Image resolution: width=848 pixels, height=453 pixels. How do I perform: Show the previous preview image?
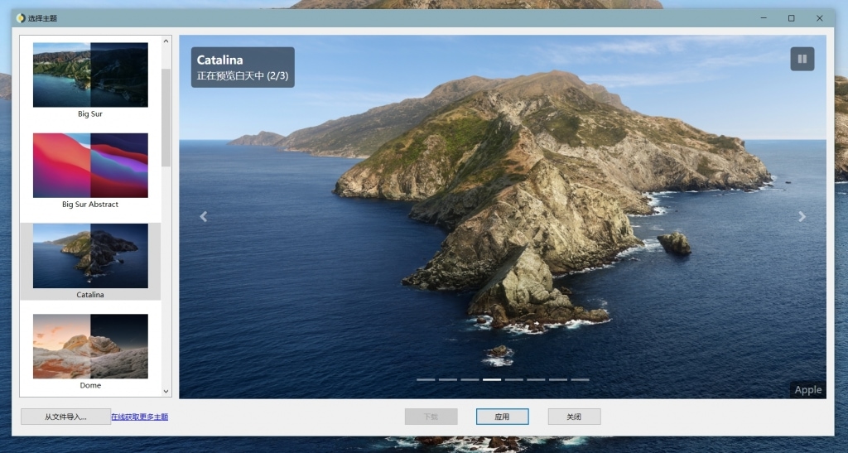pyautogui.click(x=204, y=217)
